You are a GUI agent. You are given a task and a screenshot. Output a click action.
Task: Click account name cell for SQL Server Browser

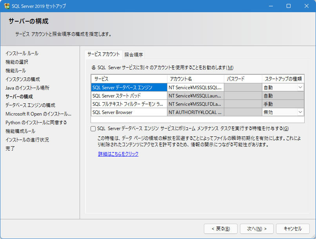click(x=196, y=112)
